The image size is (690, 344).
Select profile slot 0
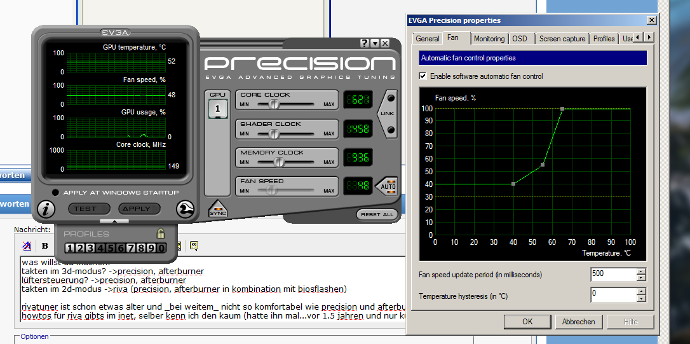pyautogui.click(x=161, y=249)
